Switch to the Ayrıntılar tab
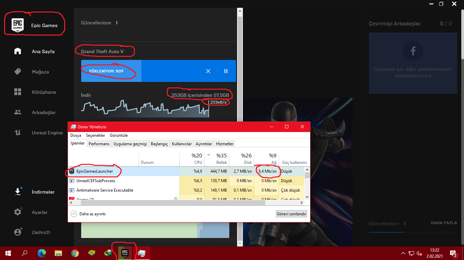 pos(204,144)
